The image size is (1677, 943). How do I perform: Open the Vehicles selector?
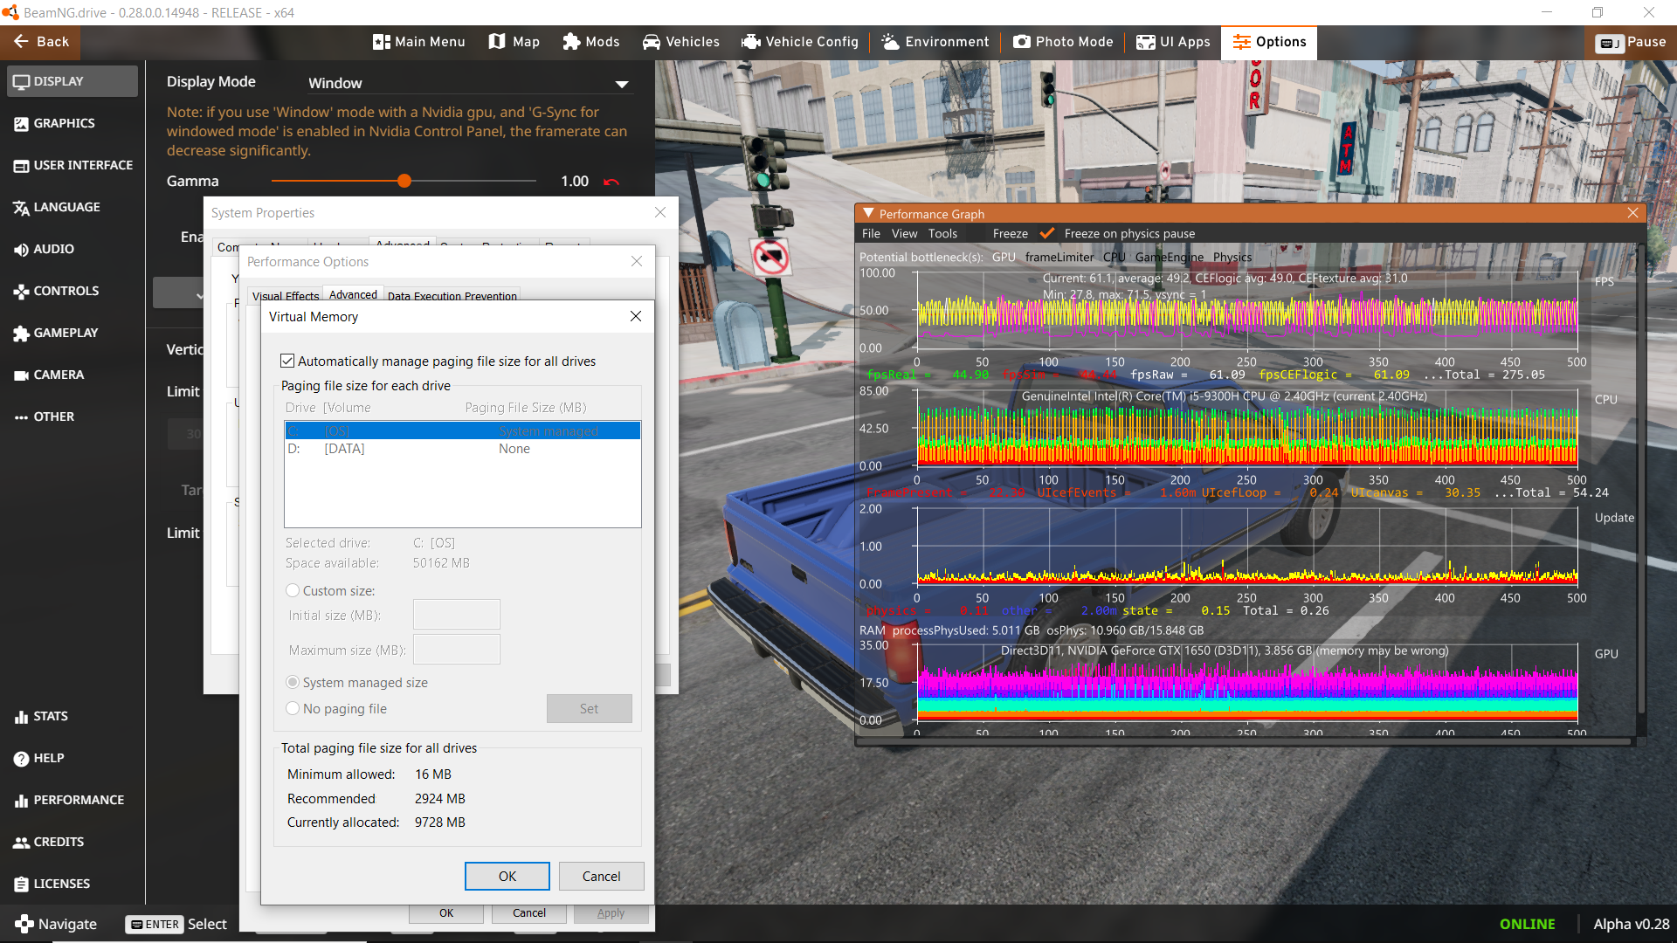(x=681, y=42)
